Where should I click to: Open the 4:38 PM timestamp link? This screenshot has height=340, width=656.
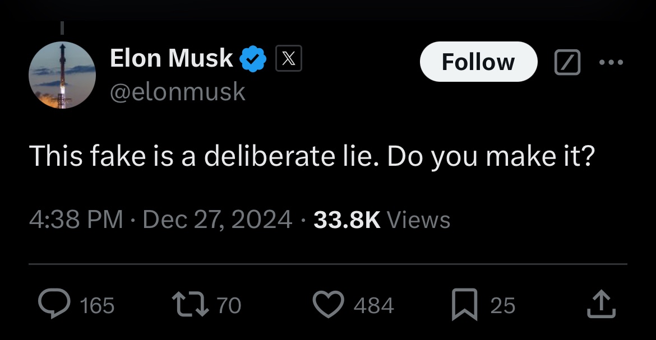[76, 219]
